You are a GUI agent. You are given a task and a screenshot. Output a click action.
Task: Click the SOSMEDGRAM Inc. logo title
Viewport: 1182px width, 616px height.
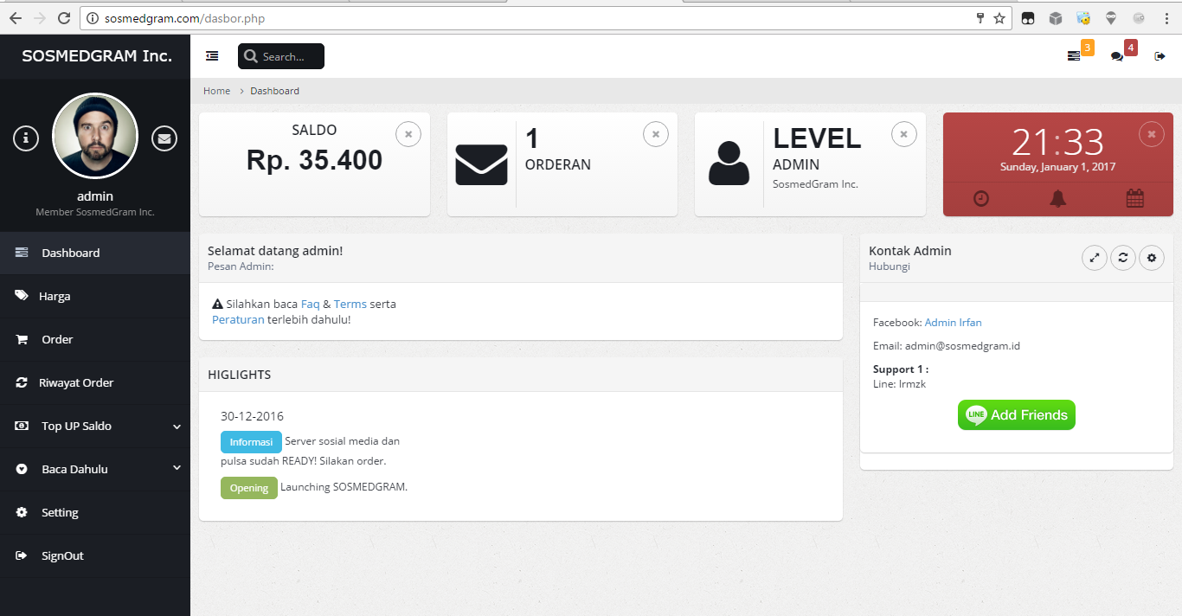pos(97,56)
